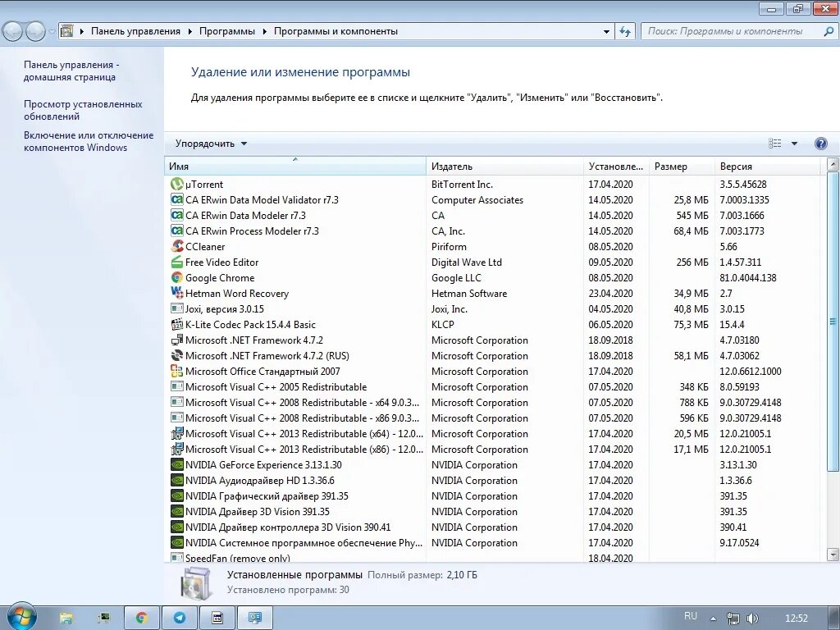
Task: Select Google Chrome icon in programs list
Action: [x=177, y=277]
